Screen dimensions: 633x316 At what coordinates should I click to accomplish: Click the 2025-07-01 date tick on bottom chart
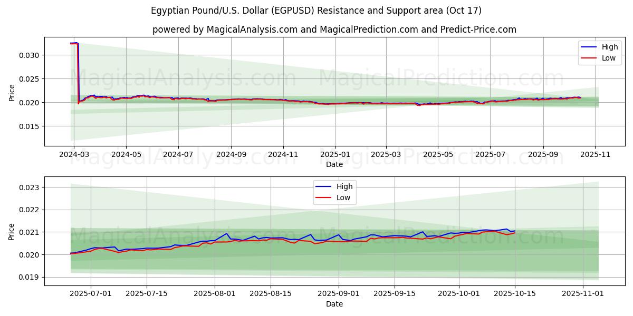[91, 294]
